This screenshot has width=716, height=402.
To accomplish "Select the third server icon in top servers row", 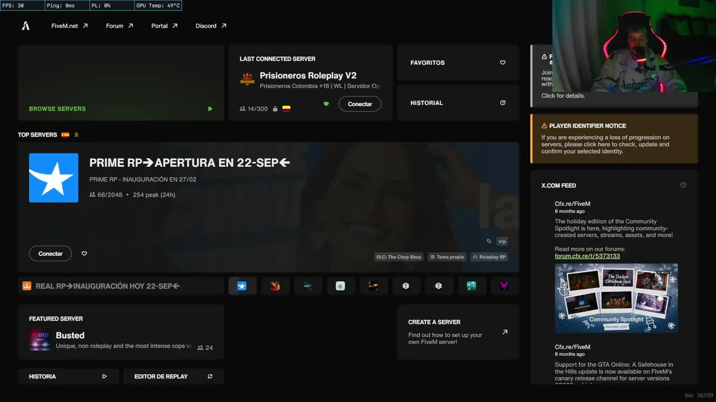I will [308, 286].
